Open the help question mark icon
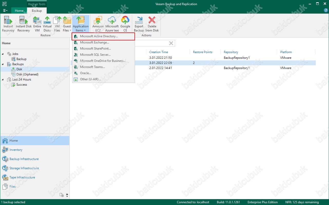The image size is (329, 205). (326, 10)
